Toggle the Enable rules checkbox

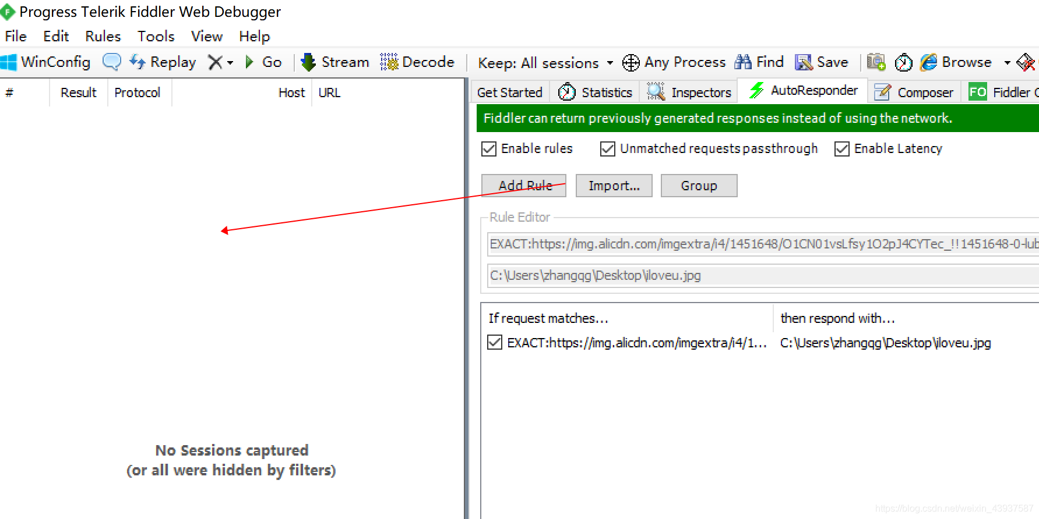(489, 149)
